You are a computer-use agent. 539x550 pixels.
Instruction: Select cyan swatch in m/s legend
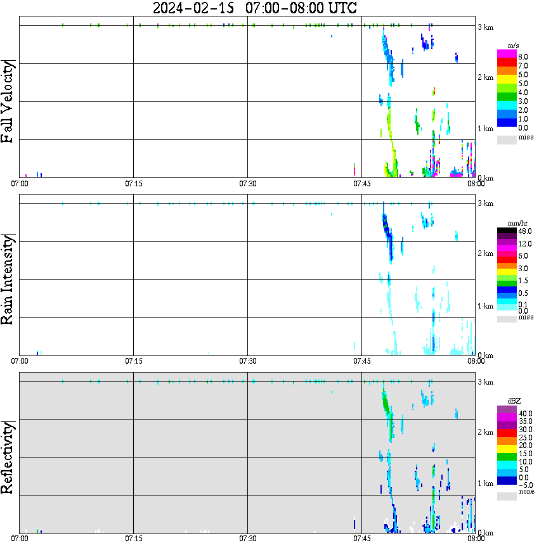click(507, 106)
